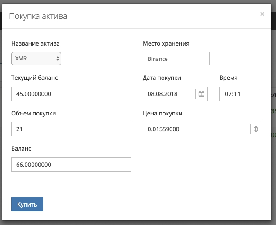Select the Время field showing 07:11
Screen dimensions: 276x225
[240, 94]
